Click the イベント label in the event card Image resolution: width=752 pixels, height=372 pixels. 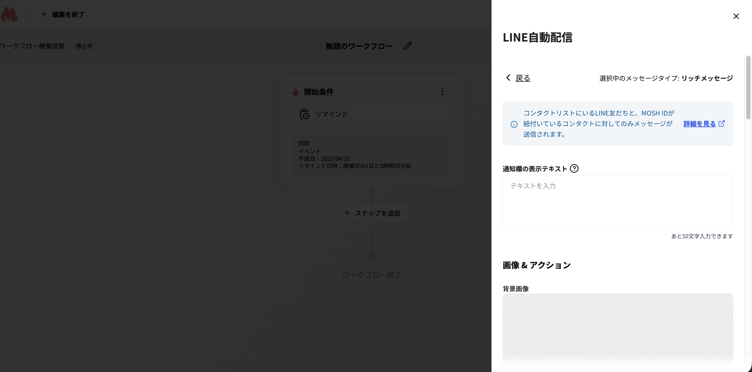coord(309,151)
